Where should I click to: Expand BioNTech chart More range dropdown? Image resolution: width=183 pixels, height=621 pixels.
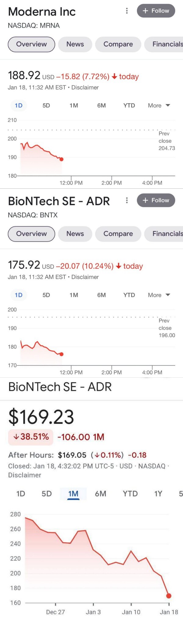click(159, 295)
